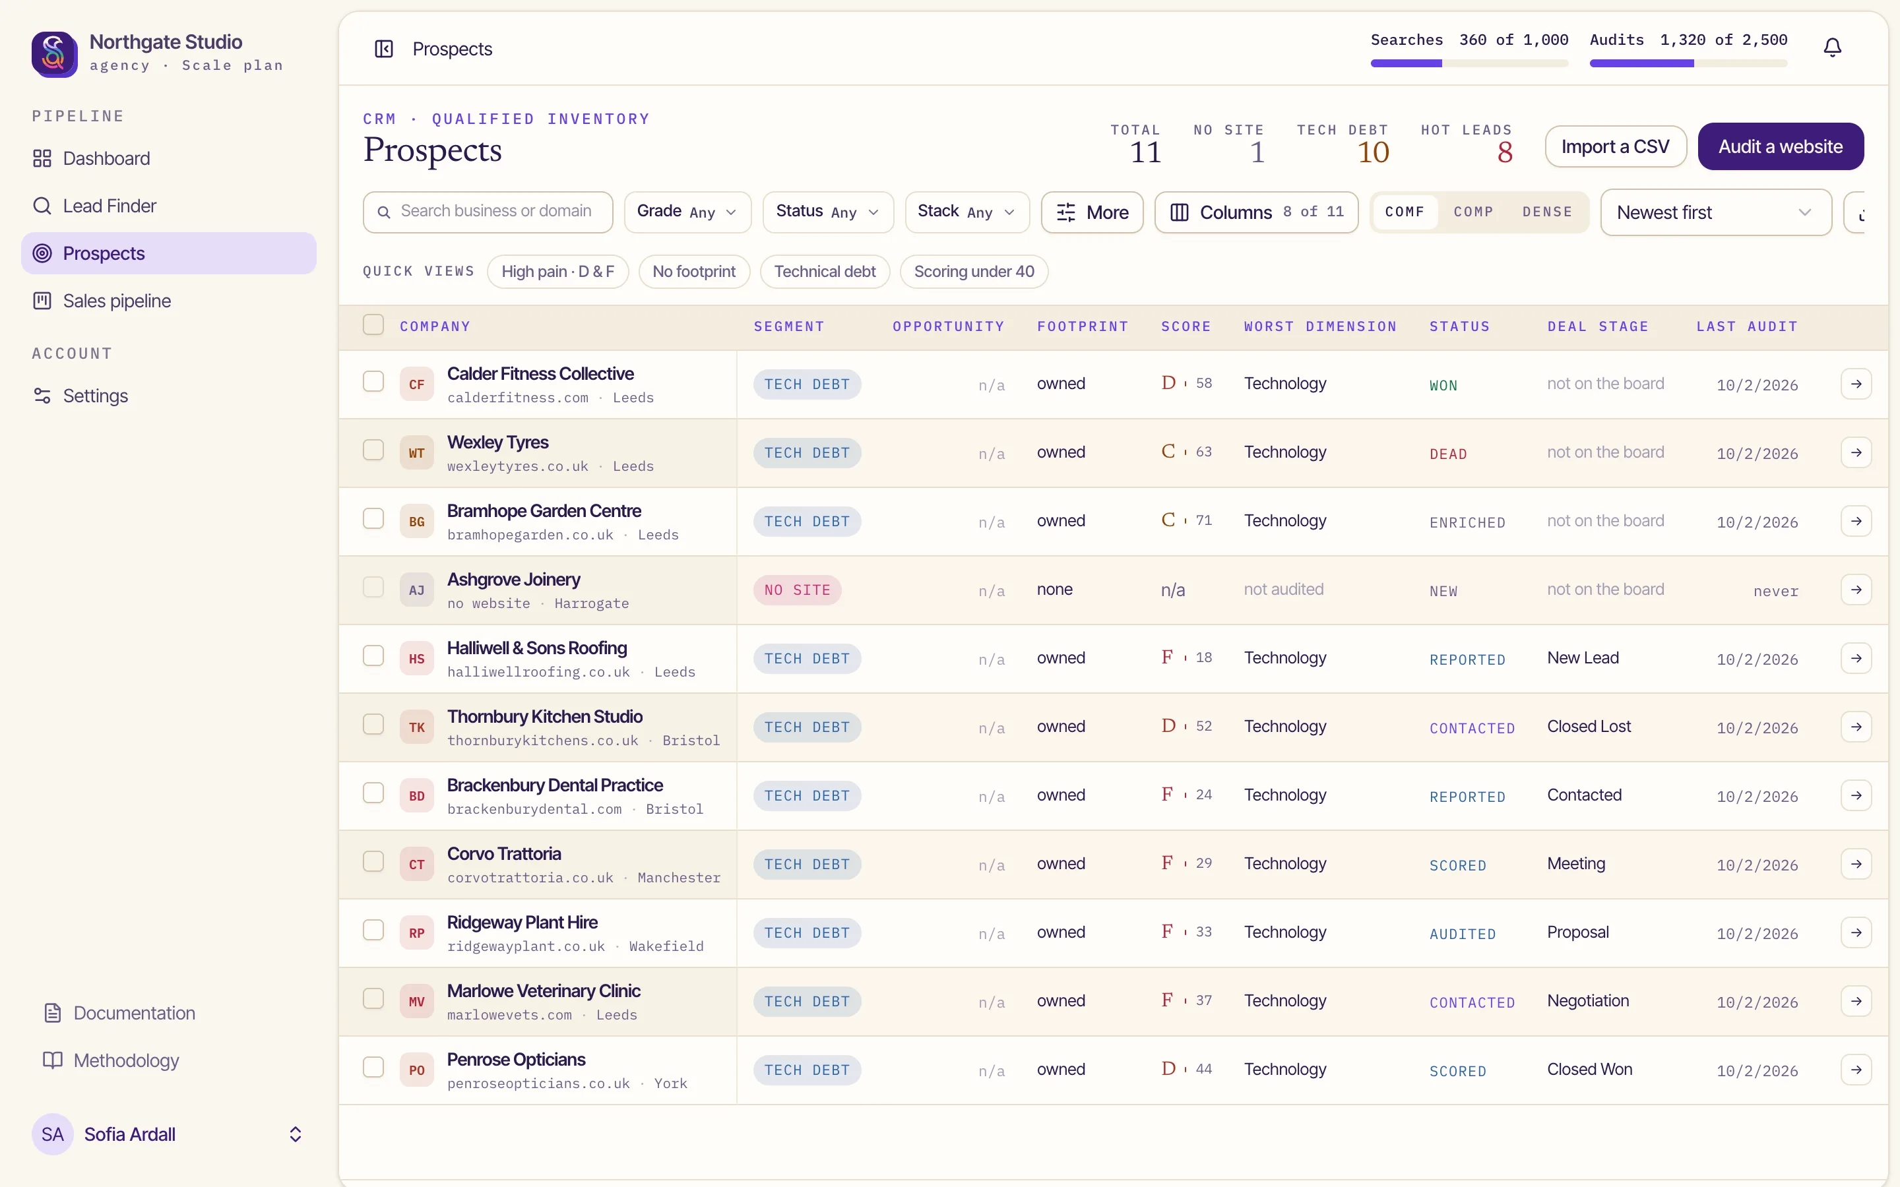
Task: Click the Northgate Studio logo
Action: [54, 53]
